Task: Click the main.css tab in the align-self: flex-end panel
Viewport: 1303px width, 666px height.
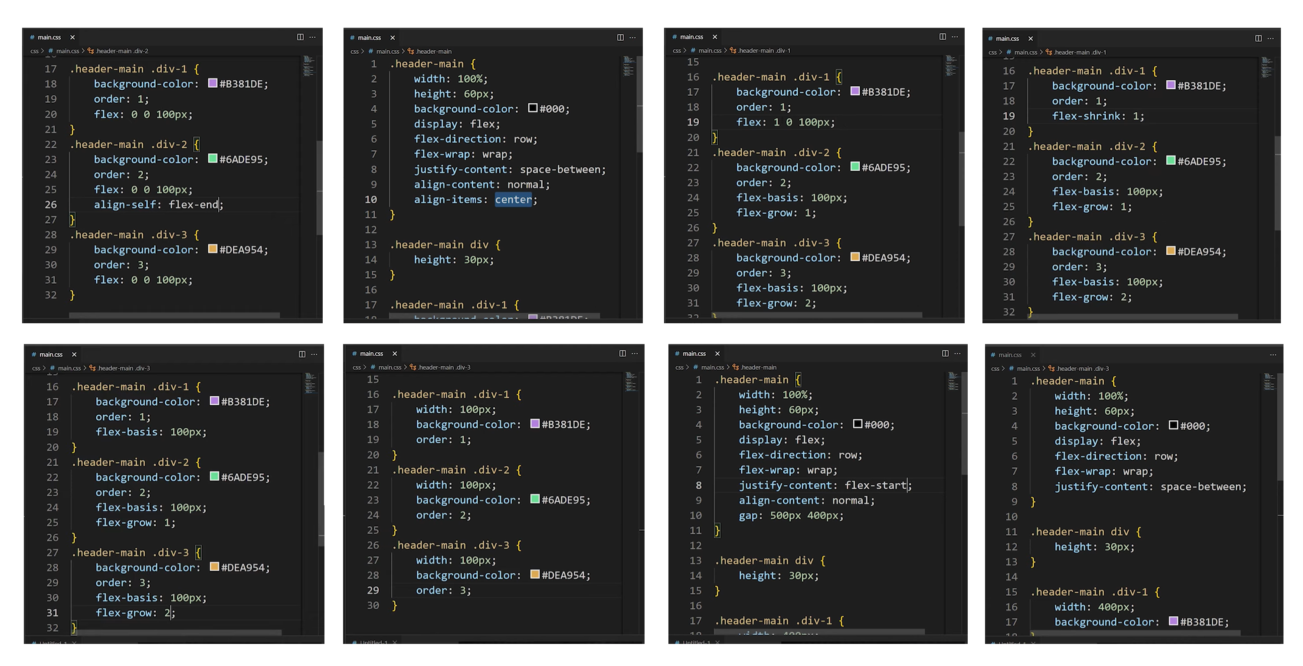Action: (49, 37)
